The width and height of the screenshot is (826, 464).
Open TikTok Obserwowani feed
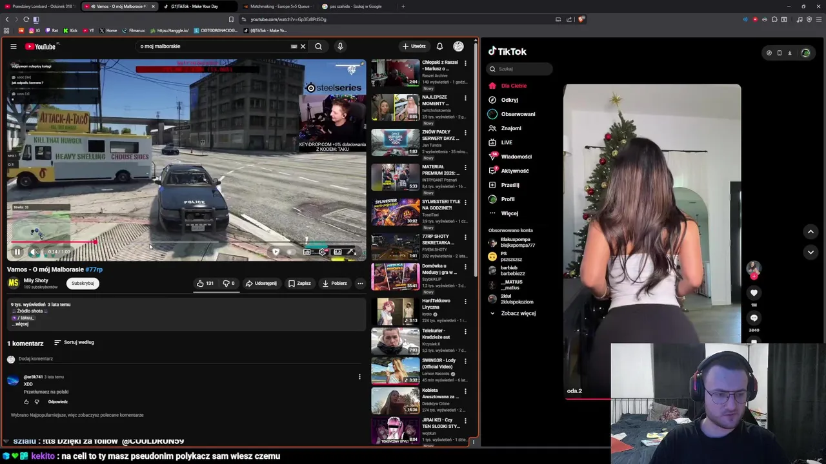(x=512, y=114)
